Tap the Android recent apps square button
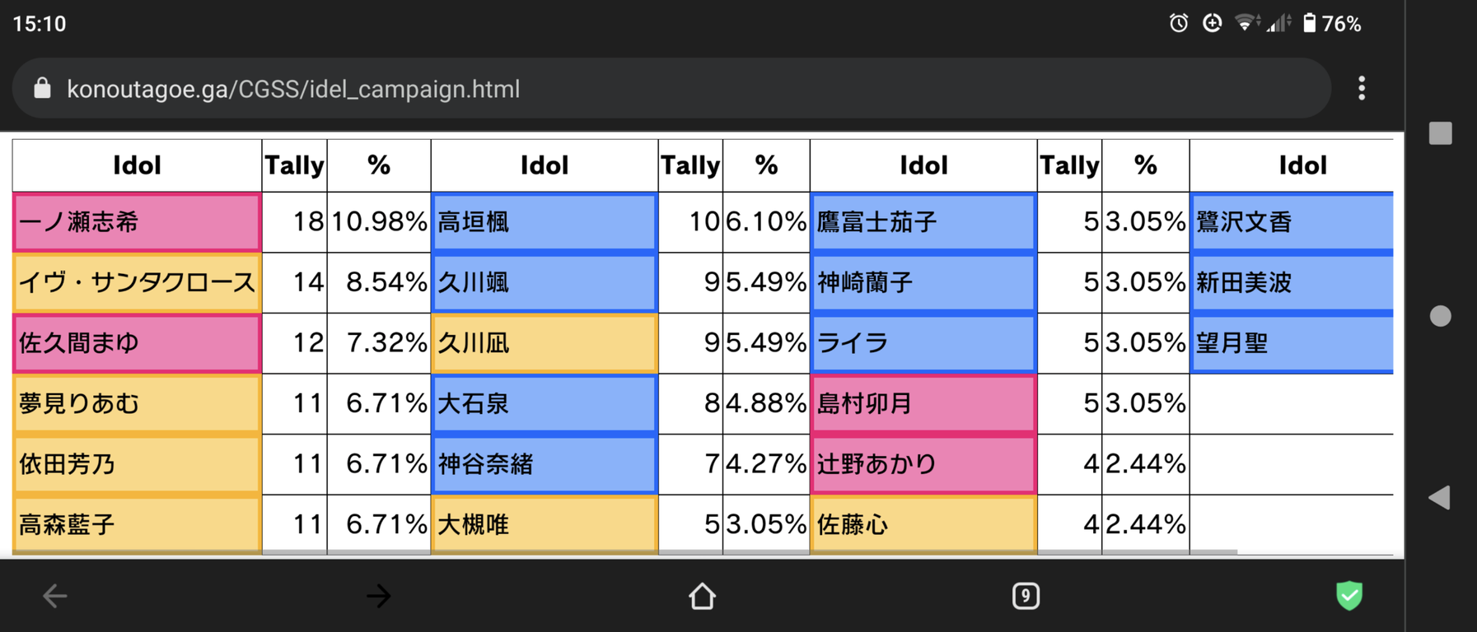1477x632 pixels. 1440,133
